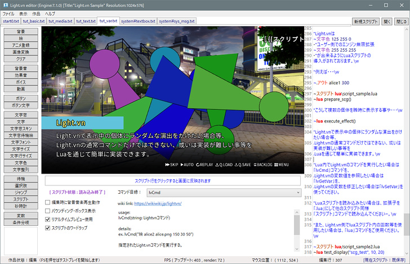Click the 待機 command button
Viewport: 410px width, 264px height.
coord(21,179)
